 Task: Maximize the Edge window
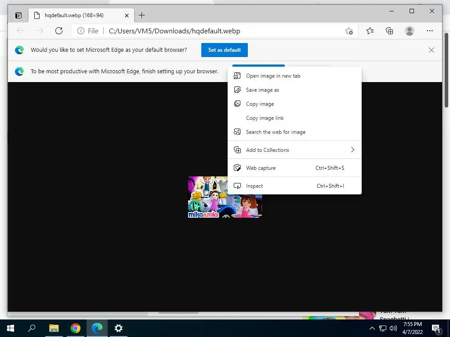coord(411,11)
